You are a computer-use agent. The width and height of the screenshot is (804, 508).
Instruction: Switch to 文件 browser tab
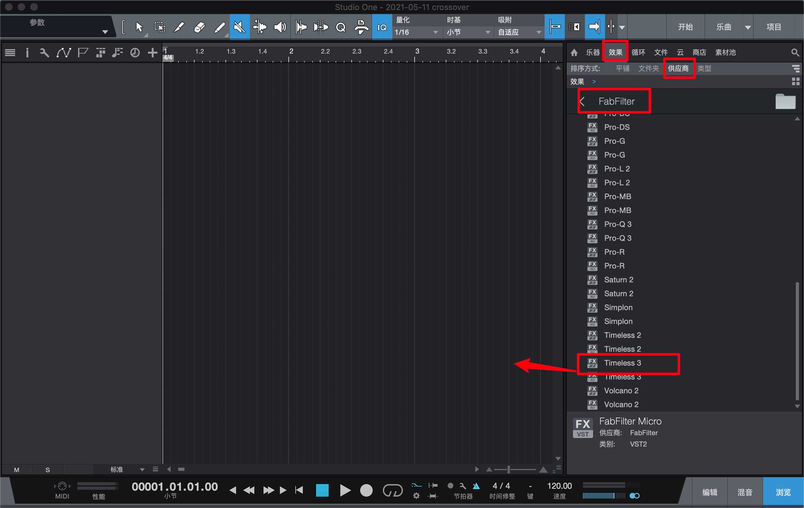click(x=661, y=53)
